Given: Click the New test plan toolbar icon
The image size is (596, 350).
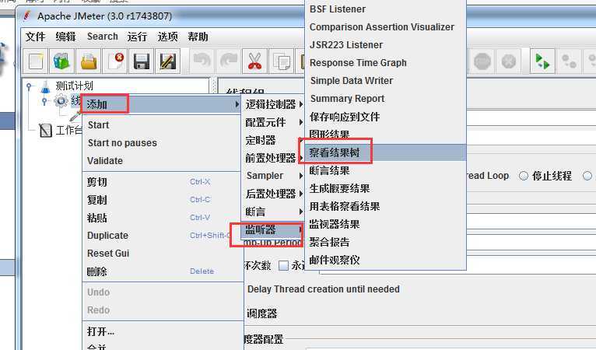Looking at the screenshot, I should (35, 61).
